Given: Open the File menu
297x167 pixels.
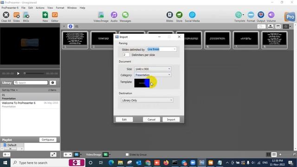Looking at the screenshot, I should 23,8.
